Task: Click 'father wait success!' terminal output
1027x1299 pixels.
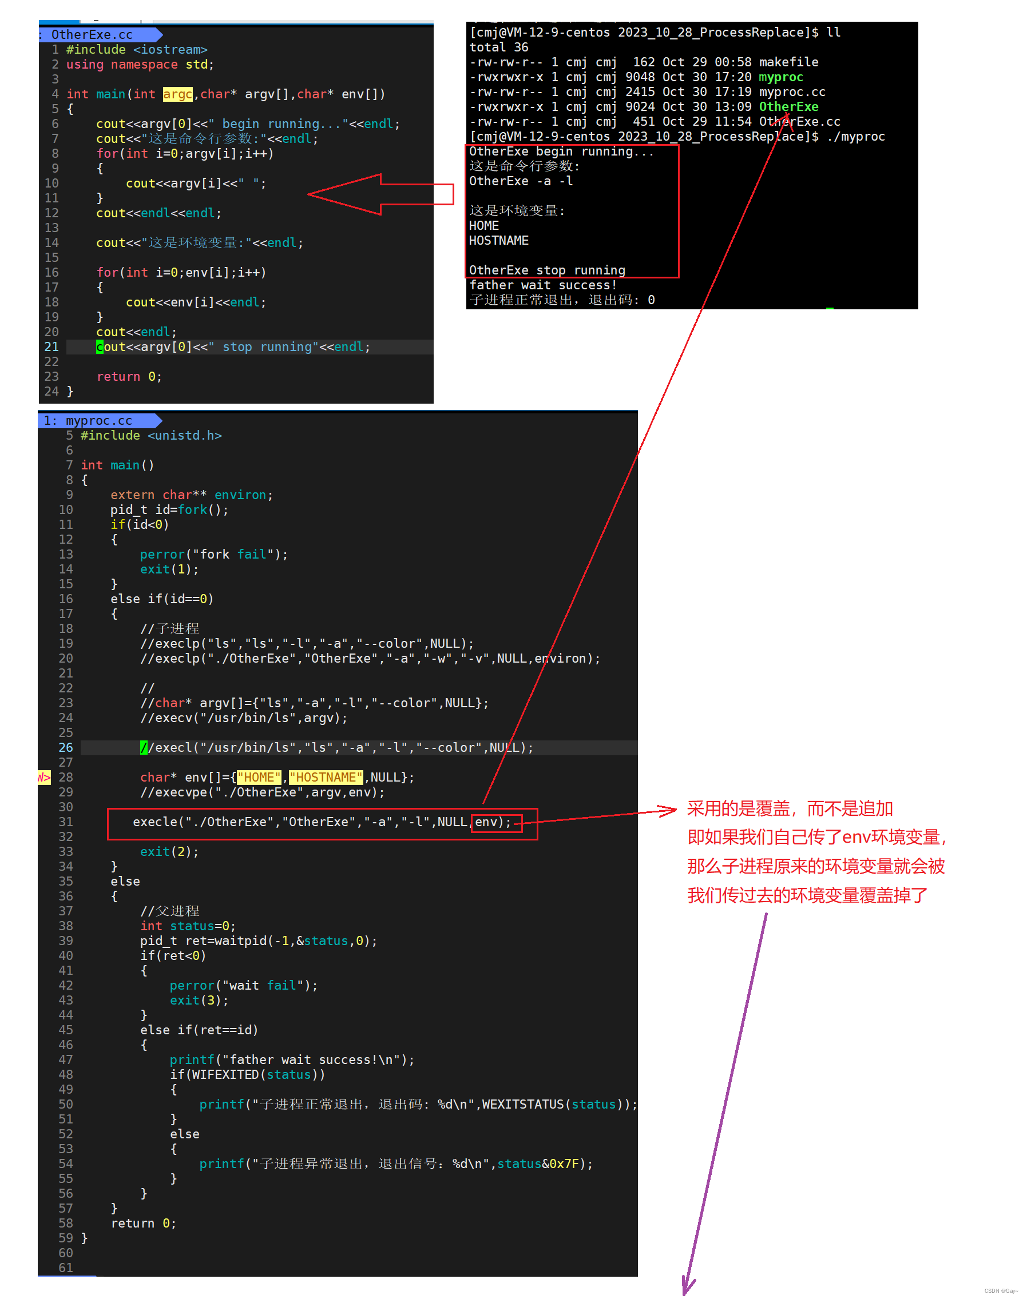Action: (543, 285)
